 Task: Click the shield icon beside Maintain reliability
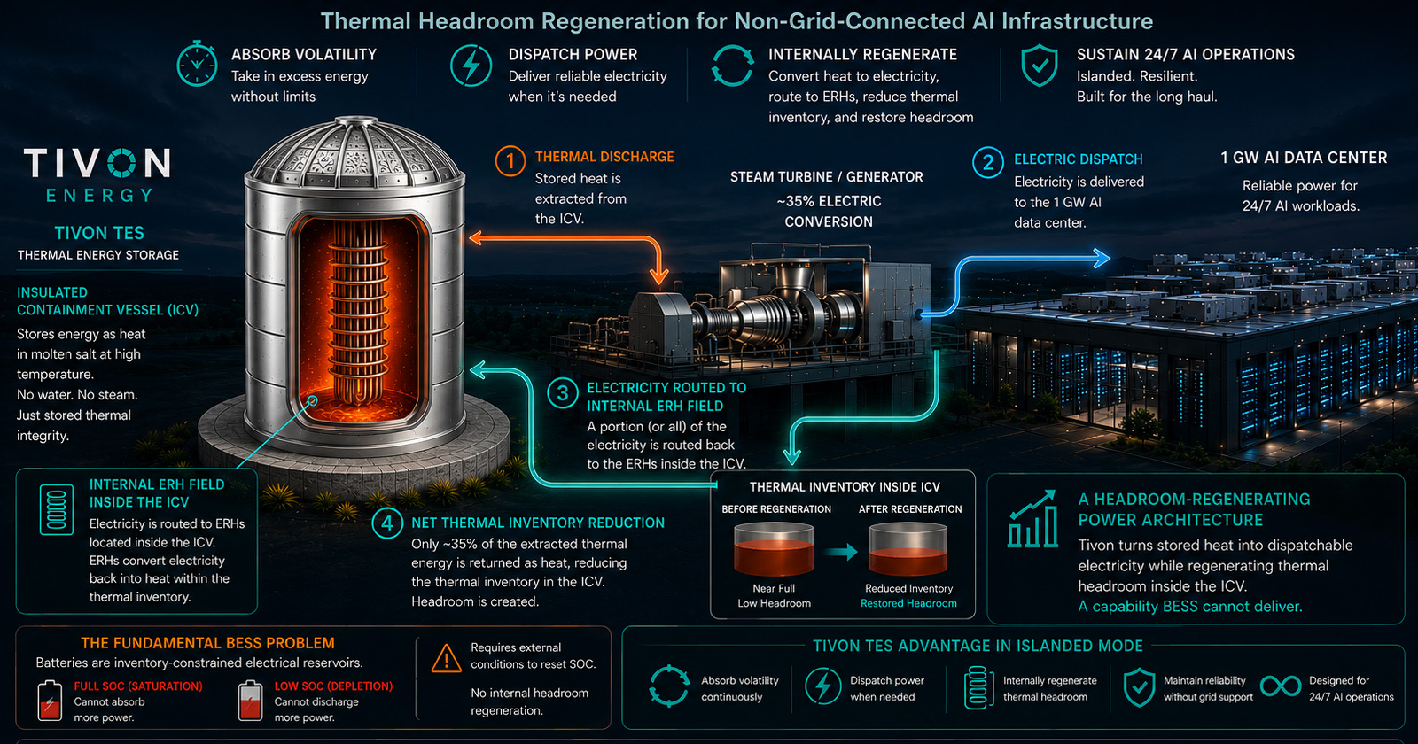pyautogui.click(x=1139, y=687)
